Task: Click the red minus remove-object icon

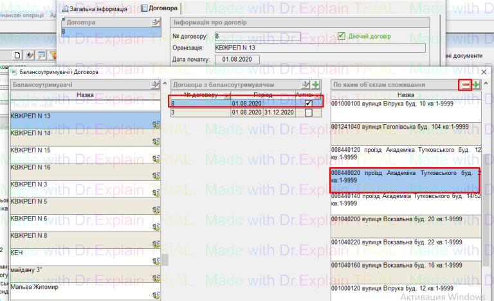Action: 464,85
